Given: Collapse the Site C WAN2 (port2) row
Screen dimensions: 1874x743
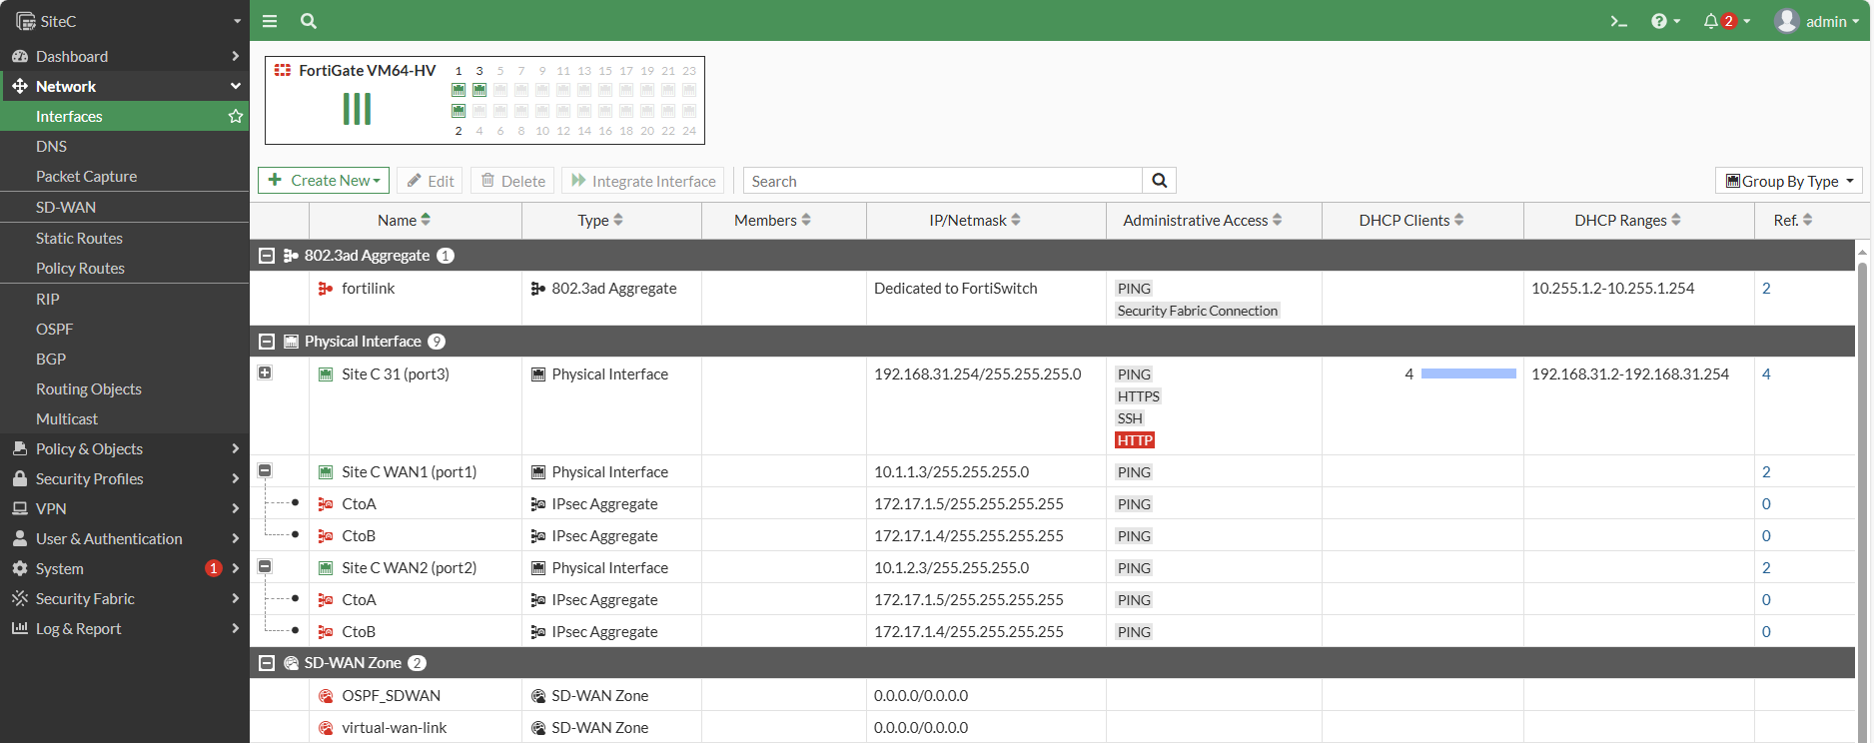Looking at the screenshot, I should [265, 566].
